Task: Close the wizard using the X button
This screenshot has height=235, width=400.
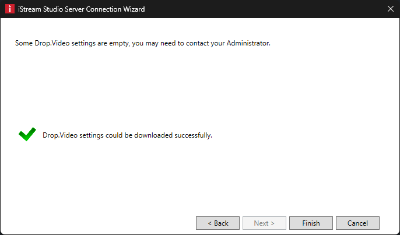Action: tap(390, 9)
